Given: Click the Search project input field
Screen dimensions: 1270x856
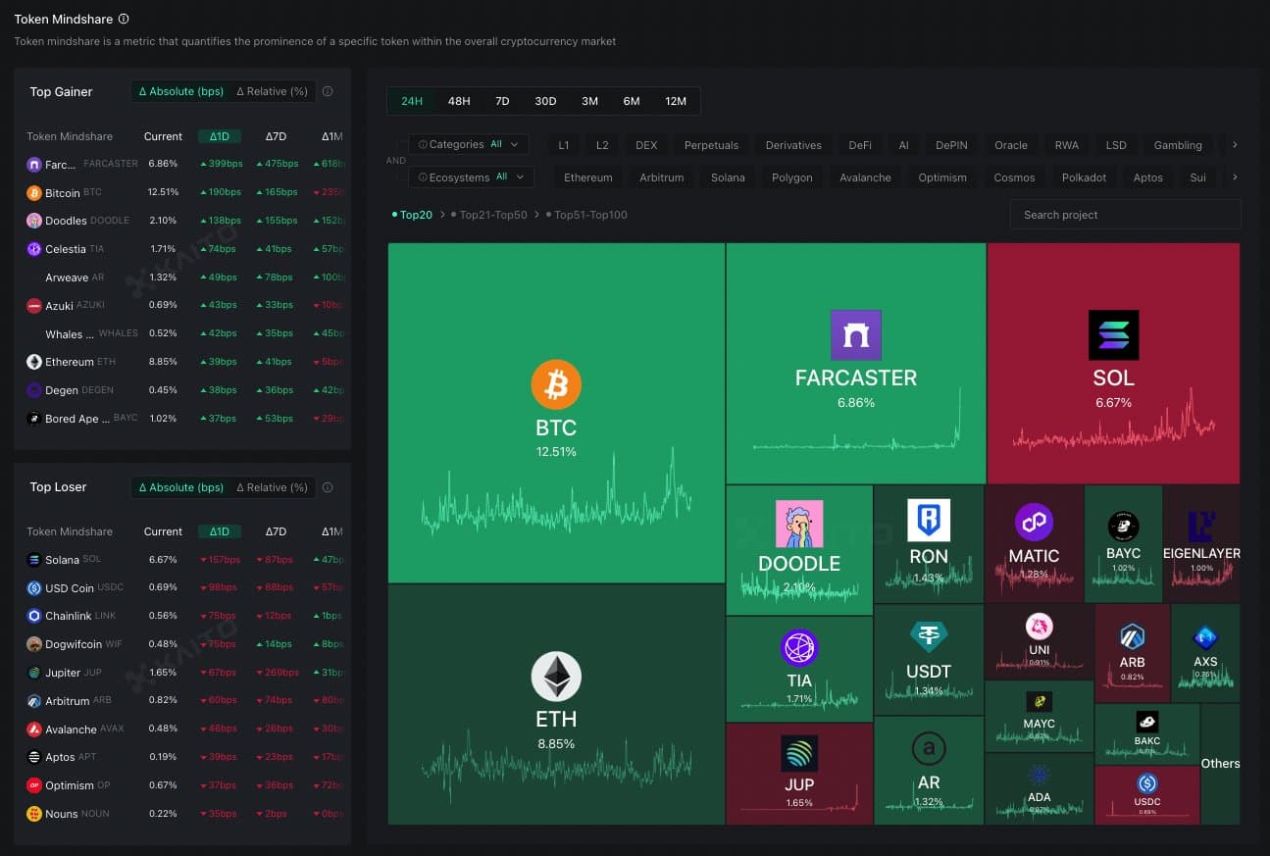Looking at the screenshot, I should [1125, 215].
